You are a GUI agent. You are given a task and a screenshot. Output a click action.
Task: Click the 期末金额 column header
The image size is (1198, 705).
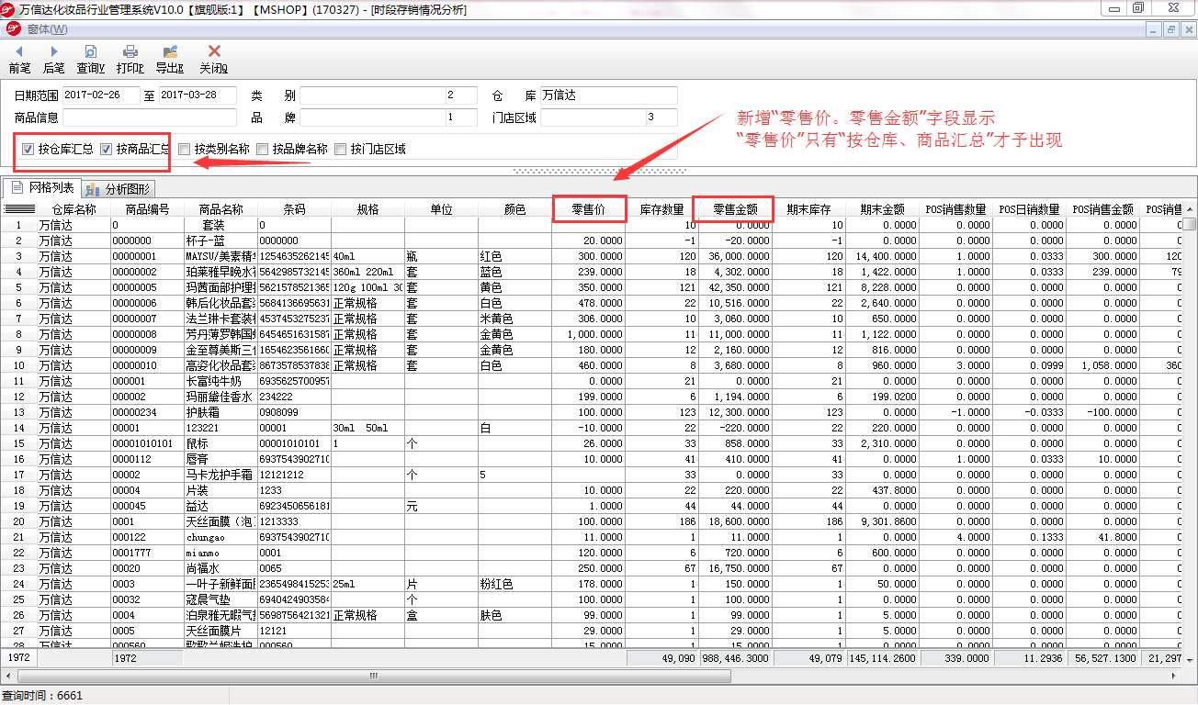(883, 209)
